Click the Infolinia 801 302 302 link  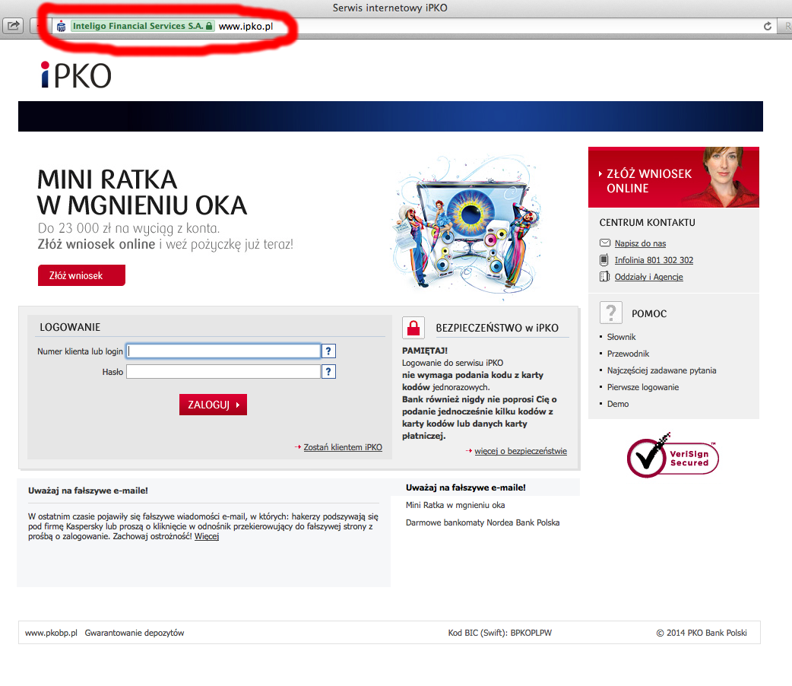[x=654, y=260]
